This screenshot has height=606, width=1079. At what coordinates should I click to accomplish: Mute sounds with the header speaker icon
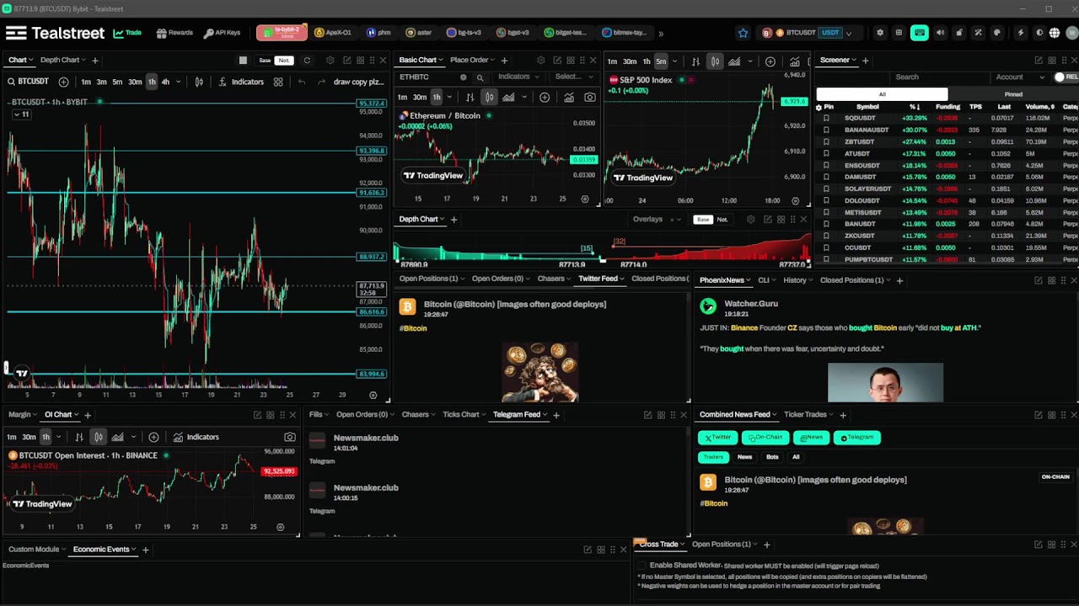(x=941, y=33)
